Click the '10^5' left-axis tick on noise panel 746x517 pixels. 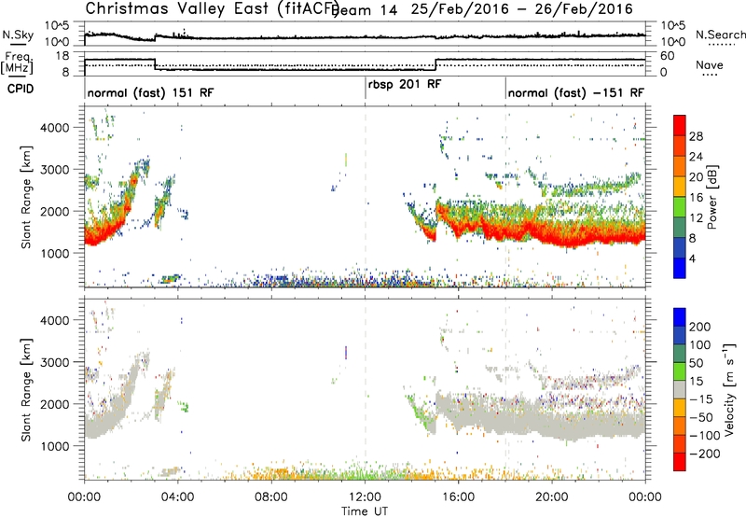click(57, 26)
